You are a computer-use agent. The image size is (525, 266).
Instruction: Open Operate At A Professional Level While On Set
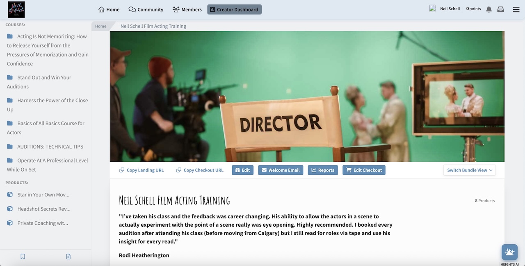click(x=48, y=165)
